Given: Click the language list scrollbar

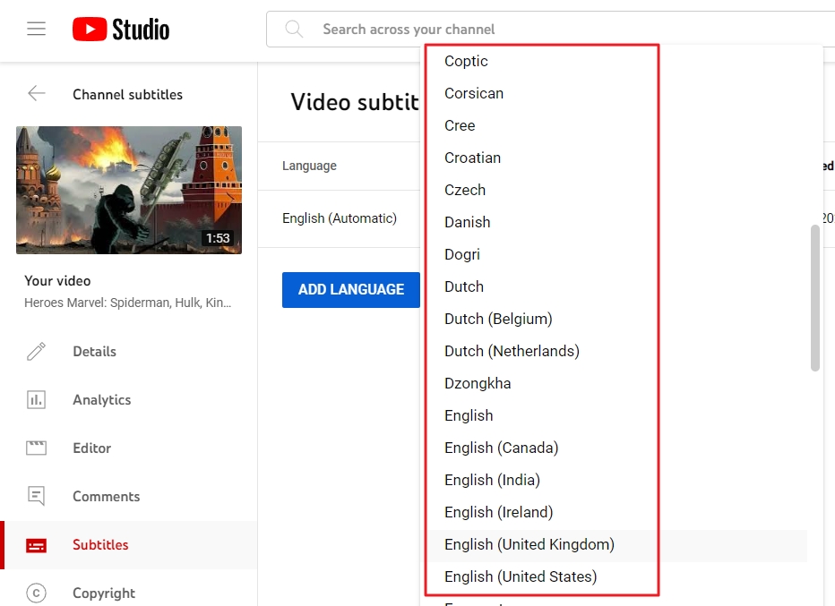Looking at the screenshot, I should click(x=814, y=298).
